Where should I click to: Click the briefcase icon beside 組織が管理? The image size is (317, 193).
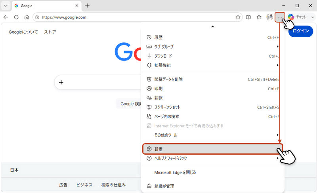pyautogui.click(x=149, y=186)
